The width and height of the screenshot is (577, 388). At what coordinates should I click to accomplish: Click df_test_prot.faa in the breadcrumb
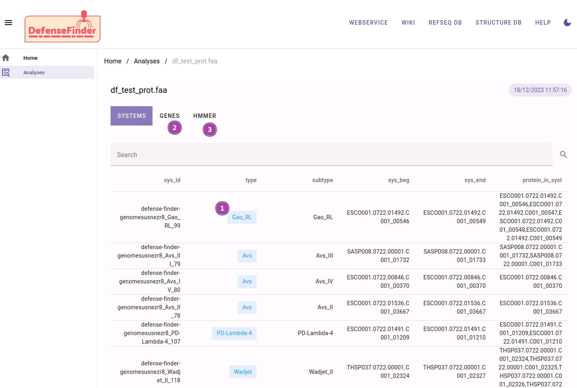point(194,61)
